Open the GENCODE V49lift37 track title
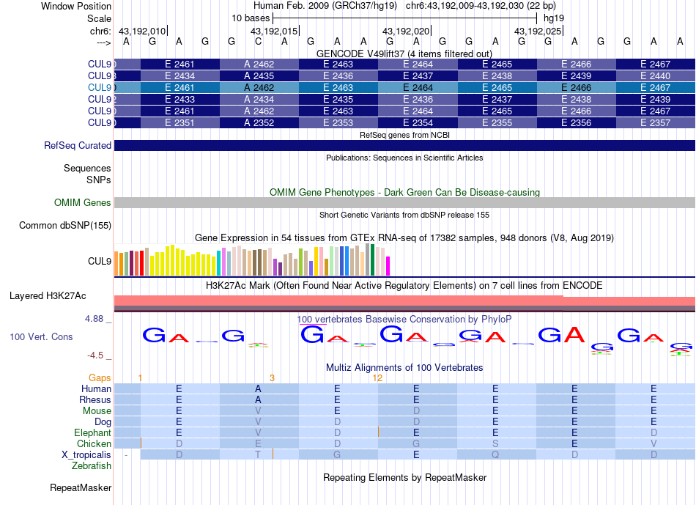This screenshot has width=696, height=505. (404, 54)
